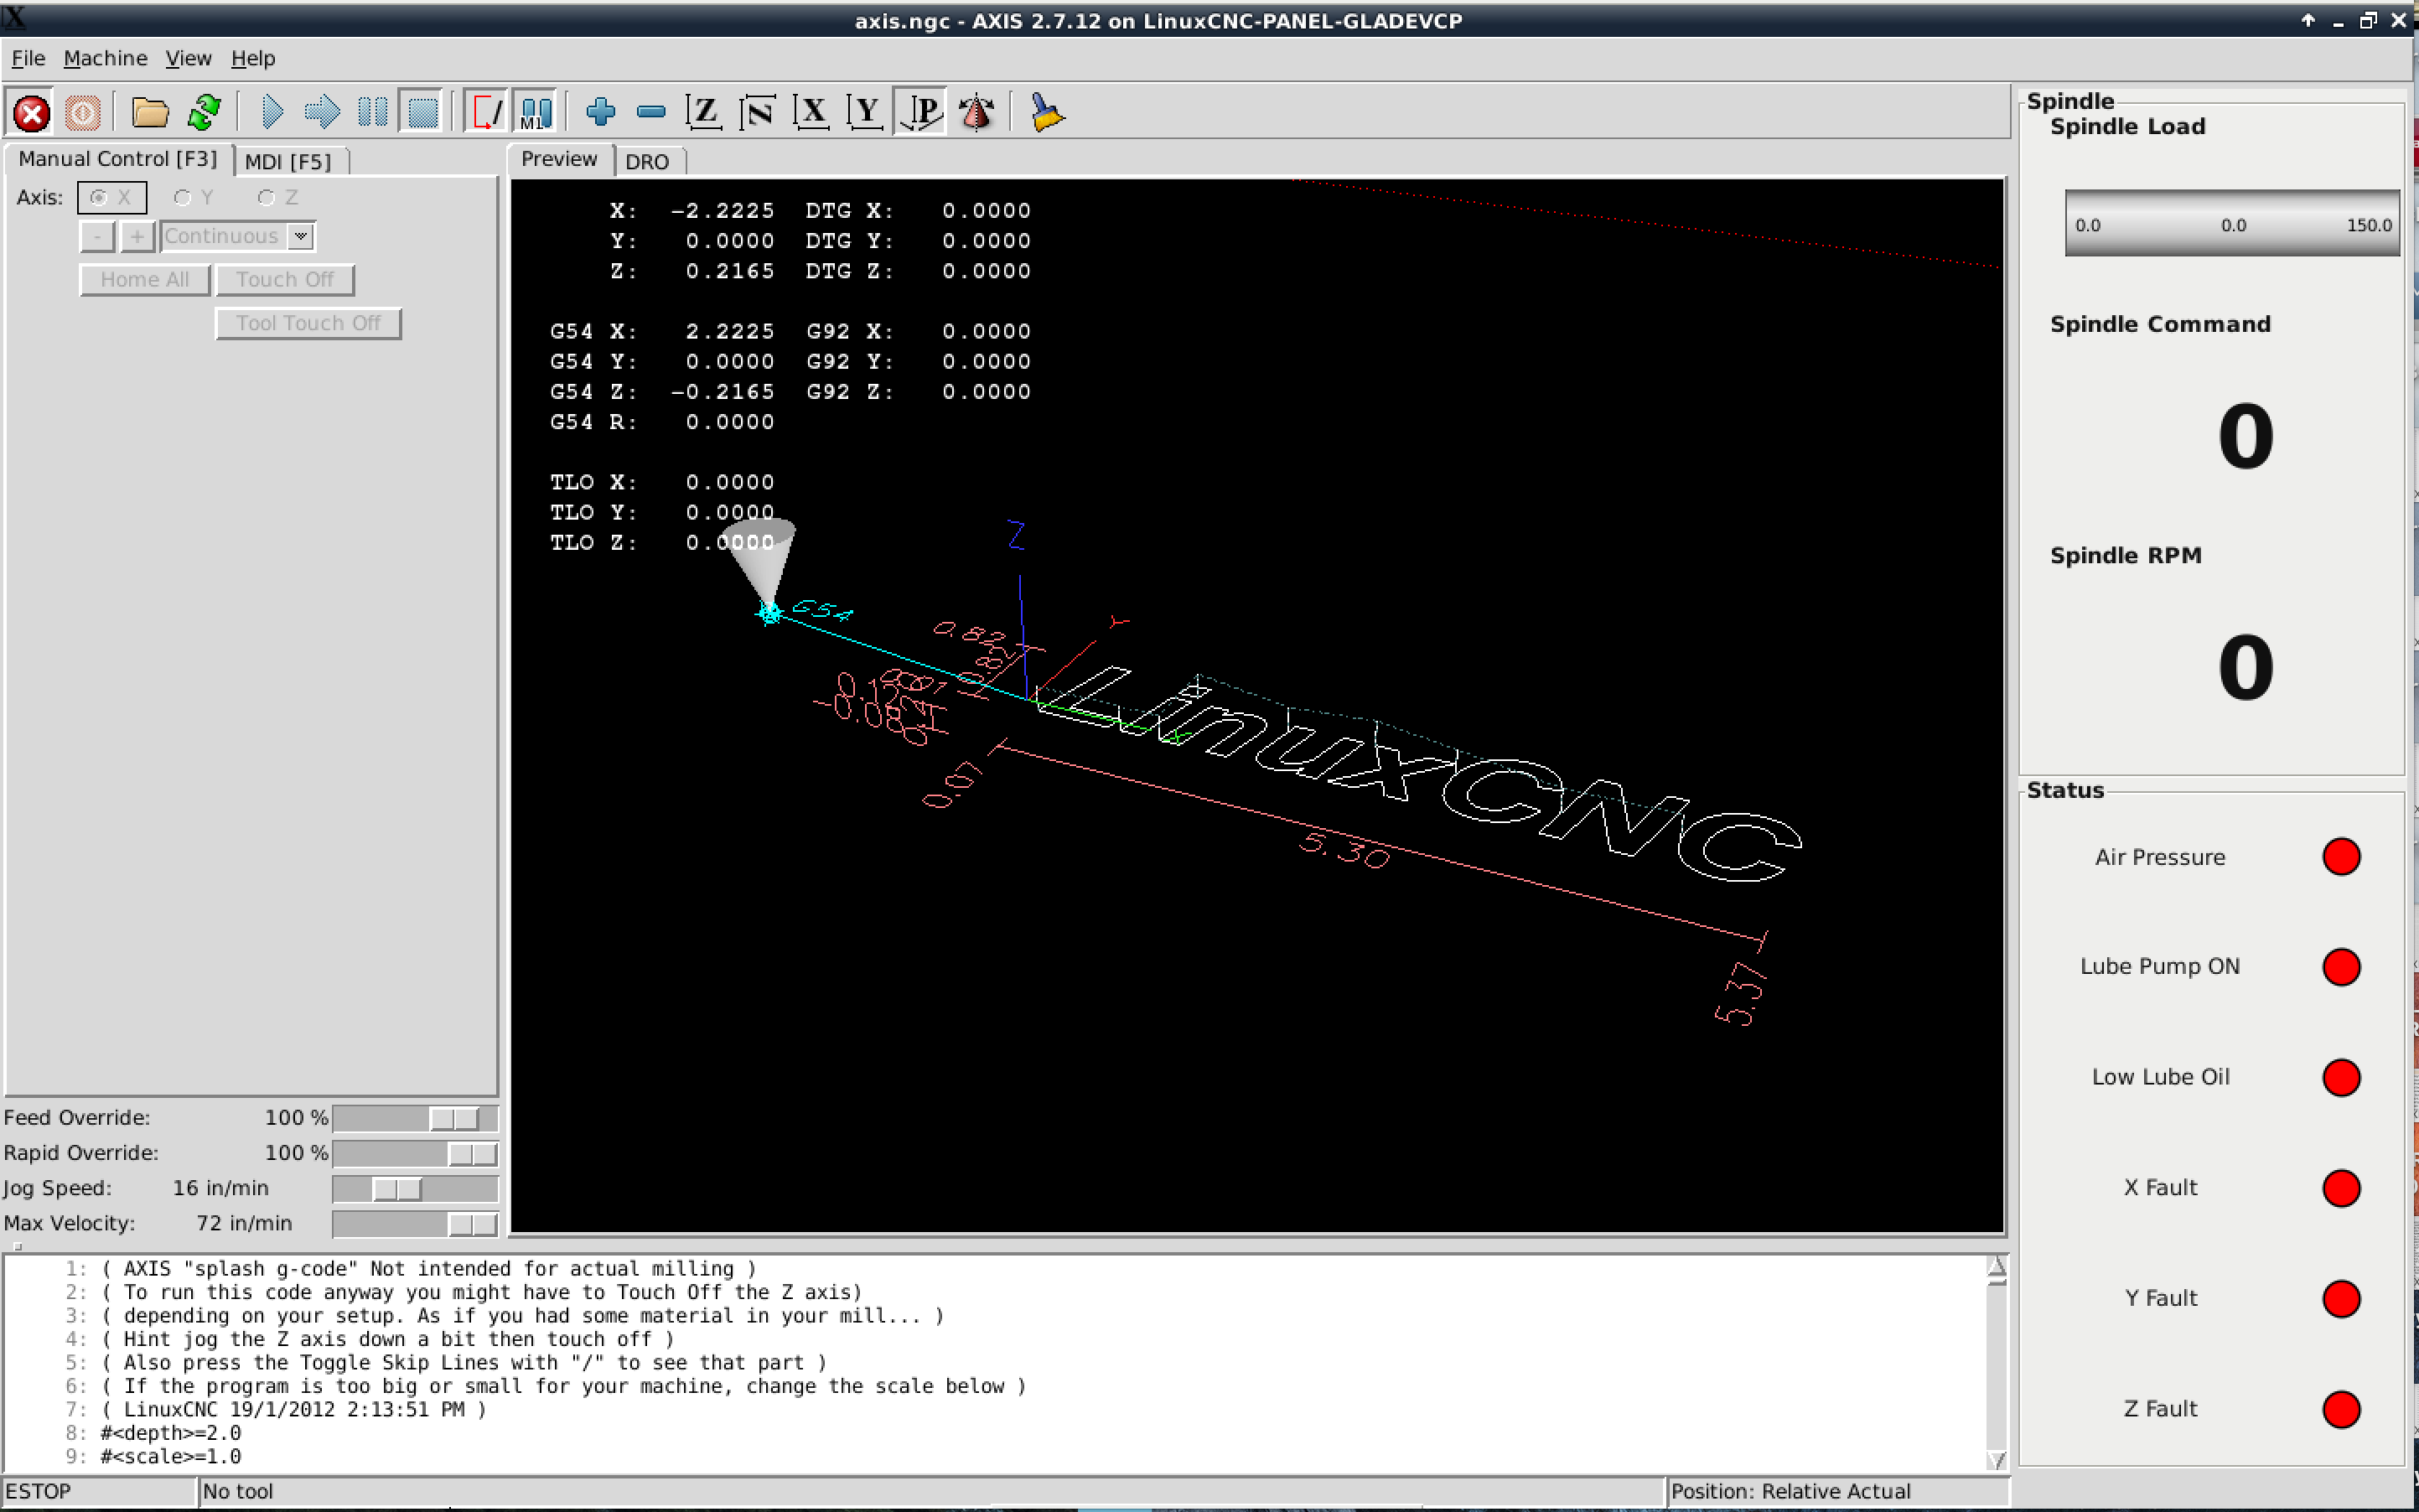
Task: Adjust the Rapid Override slider
Action: coord(415,1153)
